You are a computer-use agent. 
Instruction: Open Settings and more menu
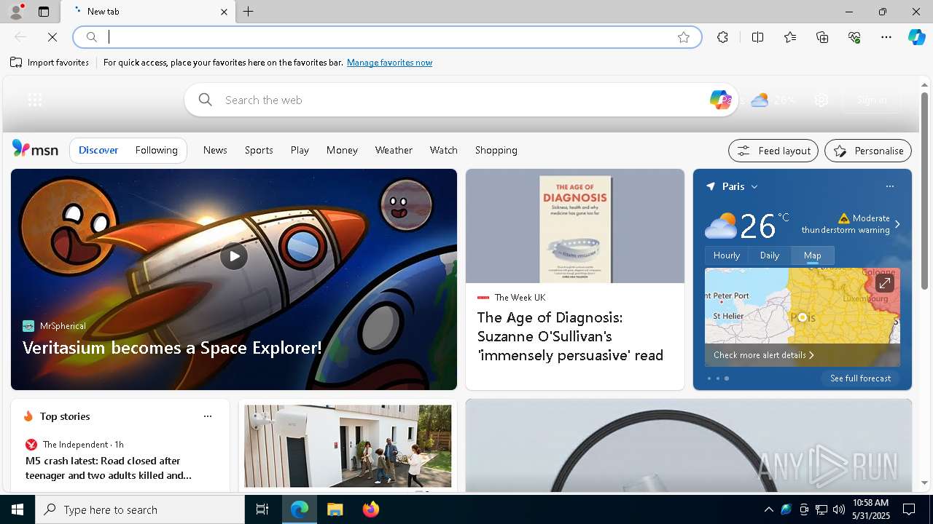point(886,37)
